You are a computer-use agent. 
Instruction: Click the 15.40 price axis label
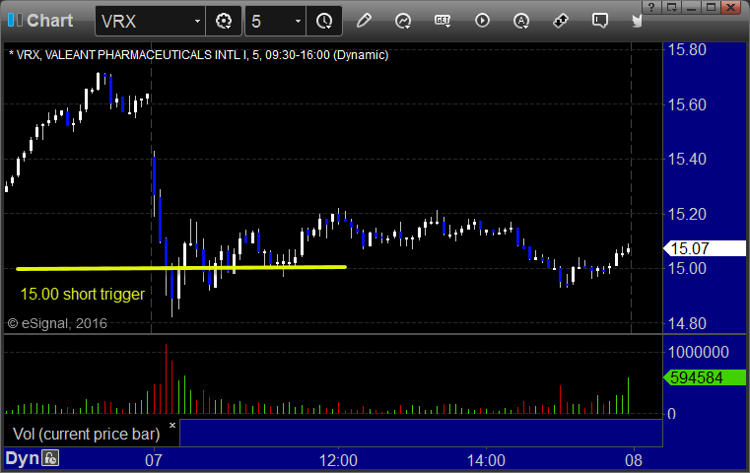tap(687, 159)
